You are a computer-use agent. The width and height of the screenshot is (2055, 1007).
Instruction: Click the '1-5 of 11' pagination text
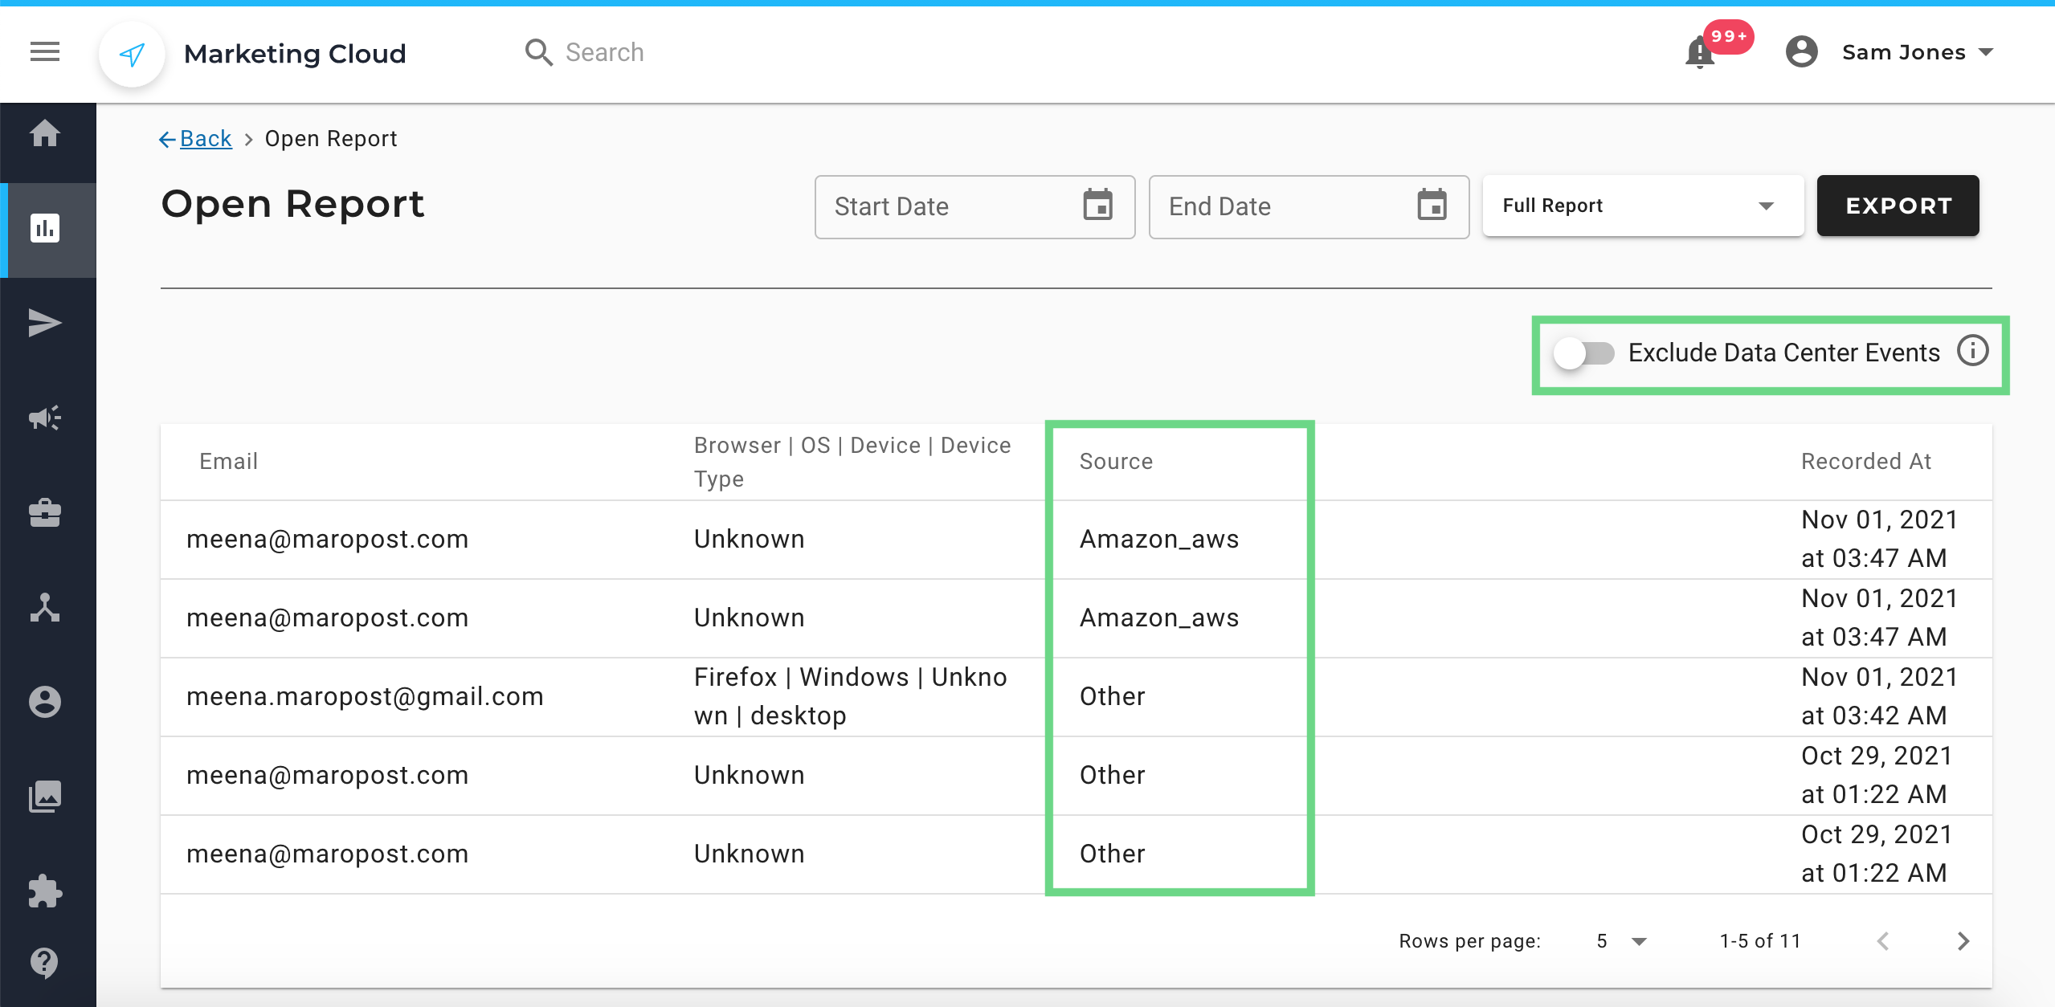(x=1760, y=941)
